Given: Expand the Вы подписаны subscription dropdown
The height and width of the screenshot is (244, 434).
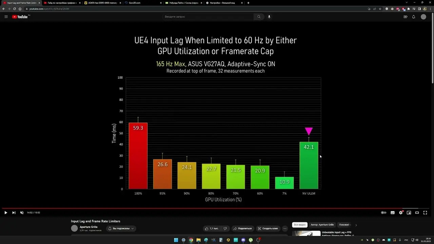Looking at the screenshot, I should click(x=121, y=228).
